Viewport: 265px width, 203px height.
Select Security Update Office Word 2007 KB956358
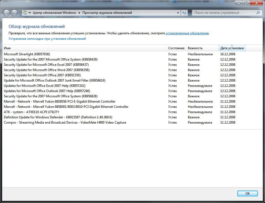[x=132, y=70]
